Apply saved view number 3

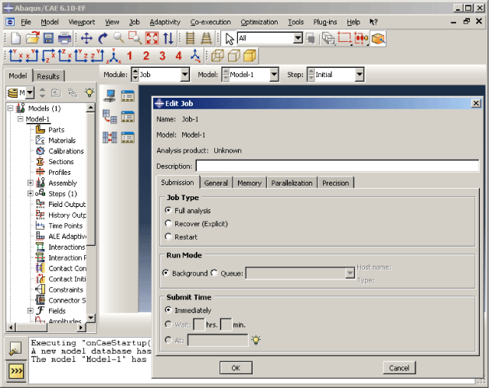(162, 56)
